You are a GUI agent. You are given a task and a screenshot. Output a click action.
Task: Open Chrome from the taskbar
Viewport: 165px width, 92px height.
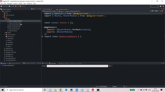point(61,90)
